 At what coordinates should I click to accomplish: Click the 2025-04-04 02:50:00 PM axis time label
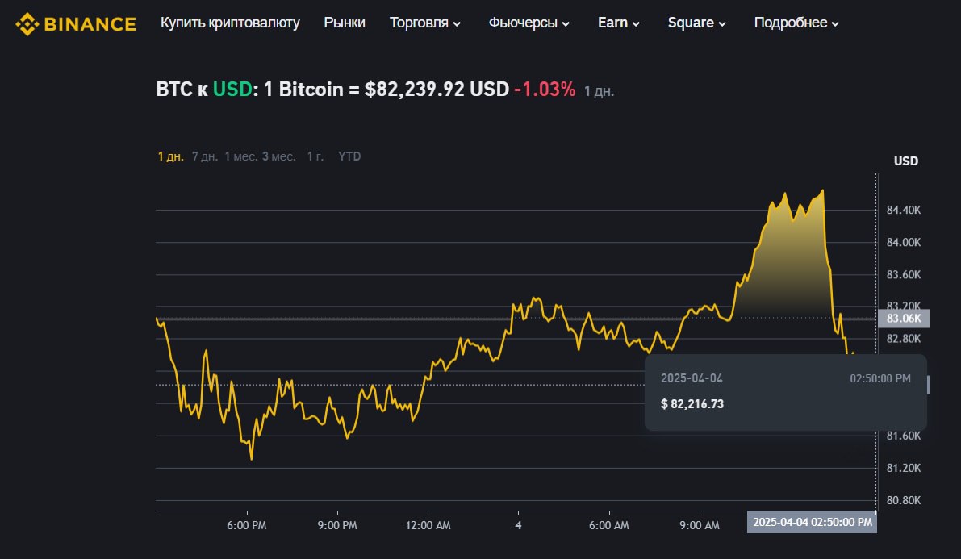pyautogui.click(x=812, y=522)
